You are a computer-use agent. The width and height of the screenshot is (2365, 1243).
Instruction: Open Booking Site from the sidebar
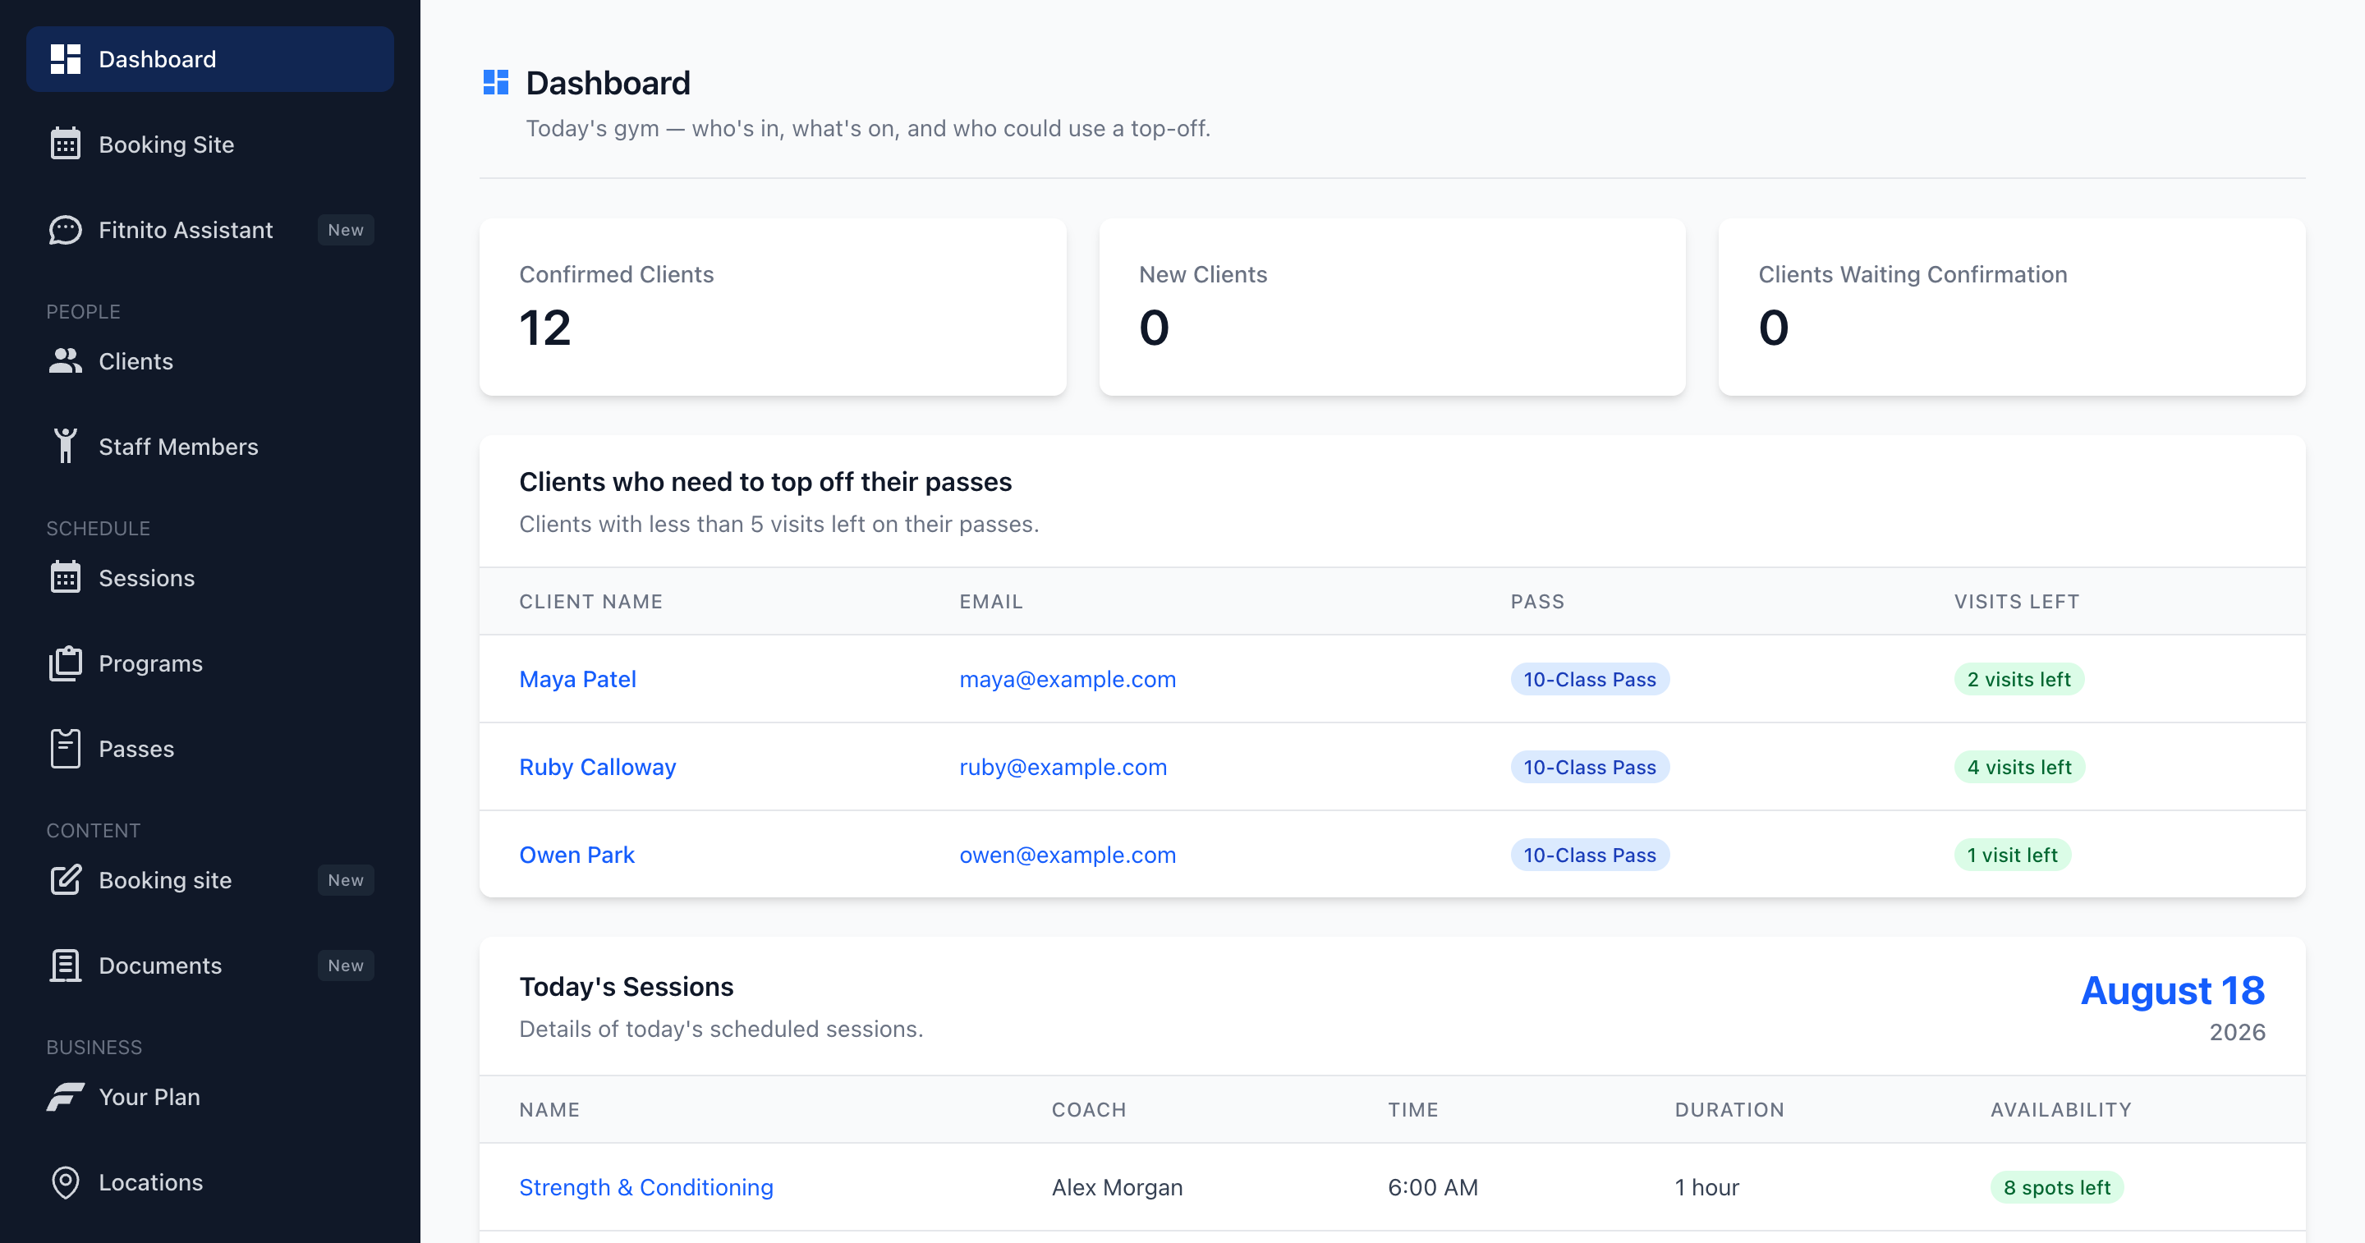(210, 144)
